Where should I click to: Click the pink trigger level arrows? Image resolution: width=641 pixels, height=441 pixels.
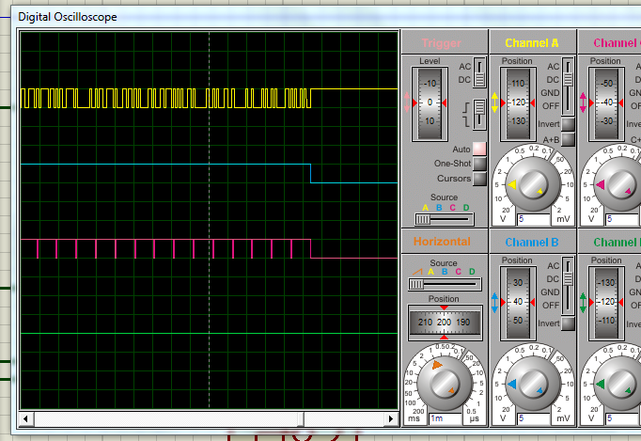point(406,102)
